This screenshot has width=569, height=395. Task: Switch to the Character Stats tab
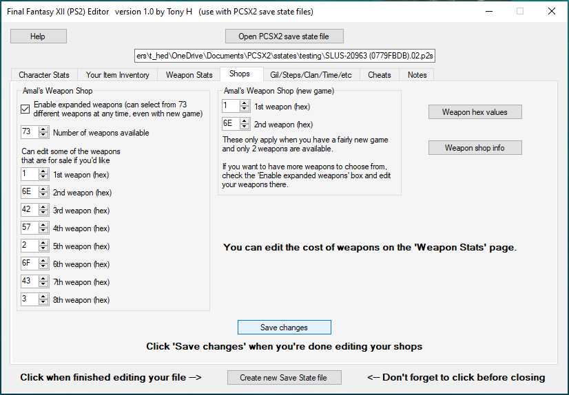coord(44,74)
